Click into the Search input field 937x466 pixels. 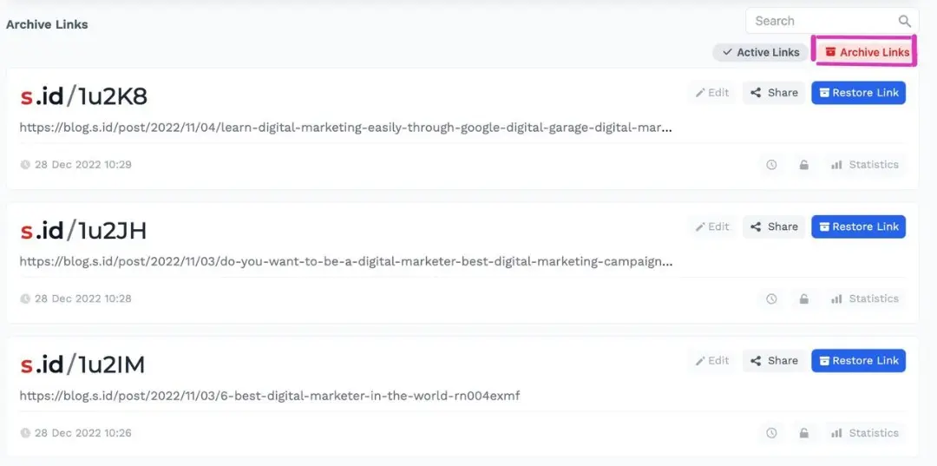click(820, 22)
